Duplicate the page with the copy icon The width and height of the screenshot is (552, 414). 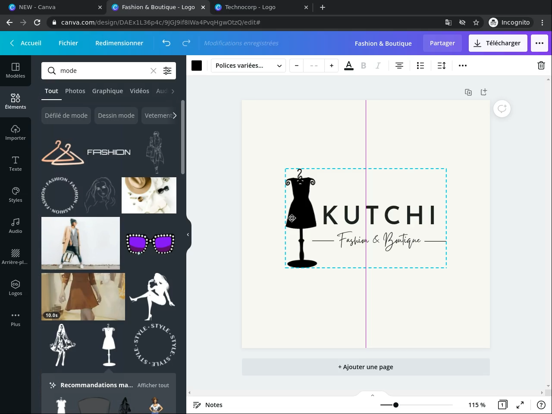(x=468, y=92)
